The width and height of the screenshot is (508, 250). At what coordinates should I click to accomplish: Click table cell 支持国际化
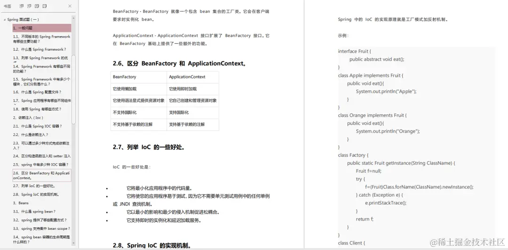[193, 113]
